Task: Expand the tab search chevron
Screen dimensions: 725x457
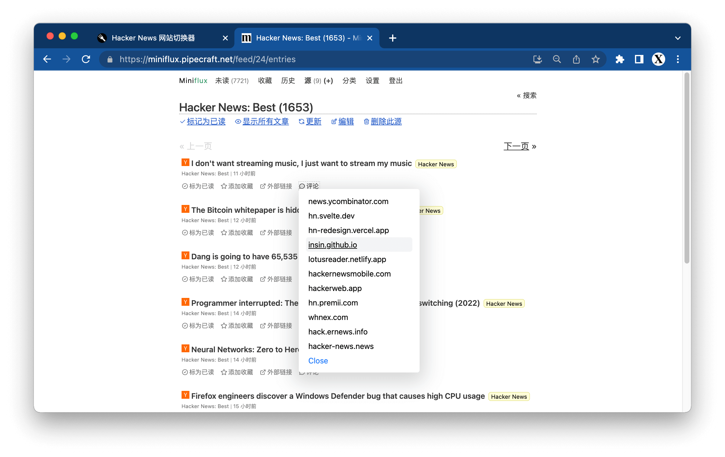Action: click(678, 38)
